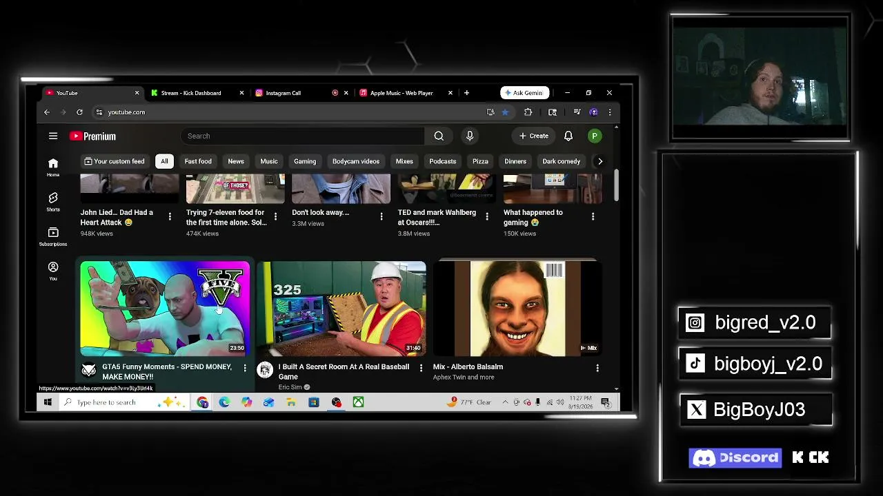Open the YouTube guide hamburger menu

(53, 136)
